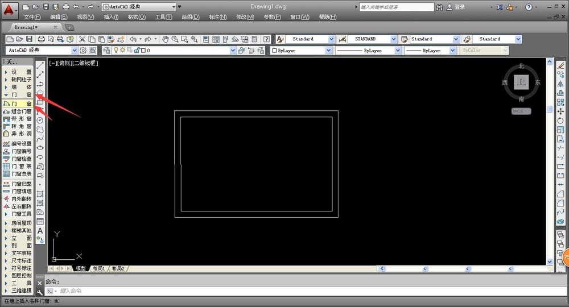Select the Move tool in modify toolbar

(x=560, y=111)
